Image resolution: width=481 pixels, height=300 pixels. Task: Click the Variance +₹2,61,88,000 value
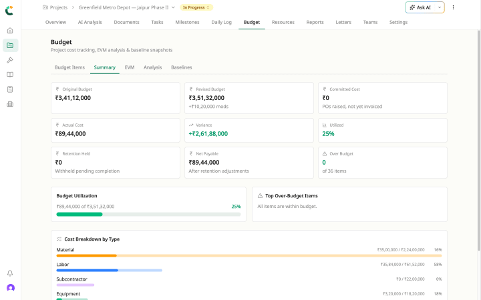[208, 134]
